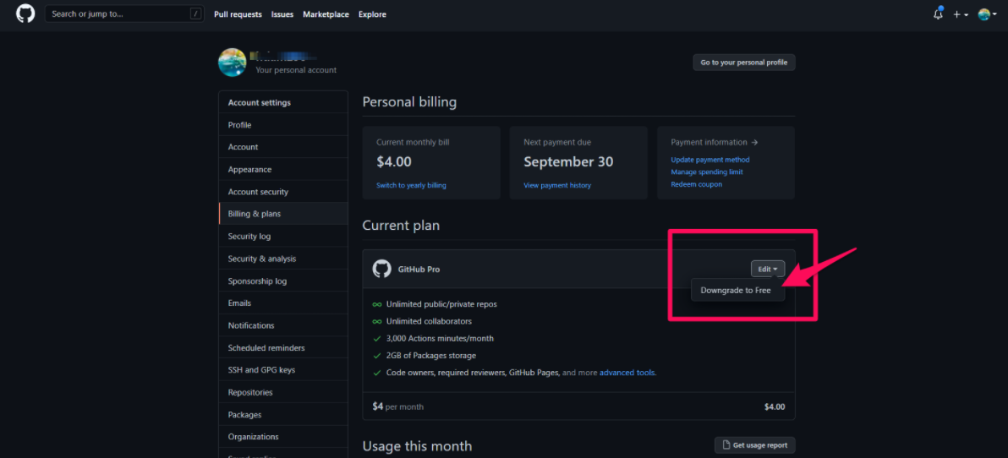This screenshot has width=1008, height=458.
Task: Click the GitHub Pro plan octocat logo
Action: [382, 270]
